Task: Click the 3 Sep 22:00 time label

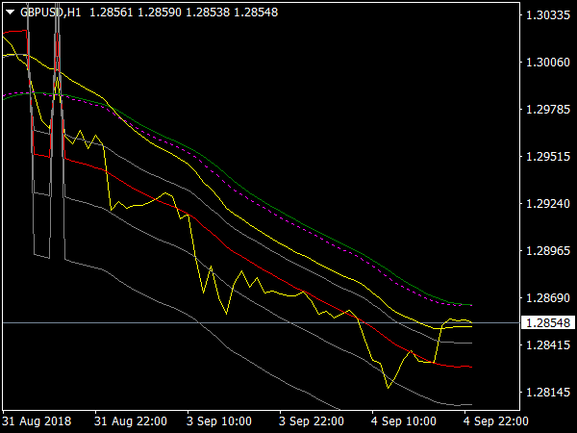Action: (312, 420)
